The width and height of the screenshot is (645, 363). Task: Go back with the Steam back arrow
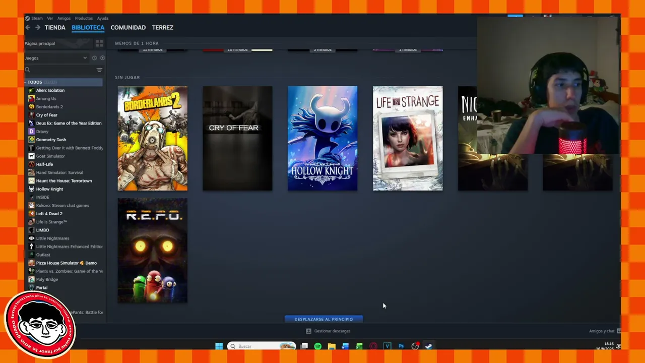[x=28, y=28]
